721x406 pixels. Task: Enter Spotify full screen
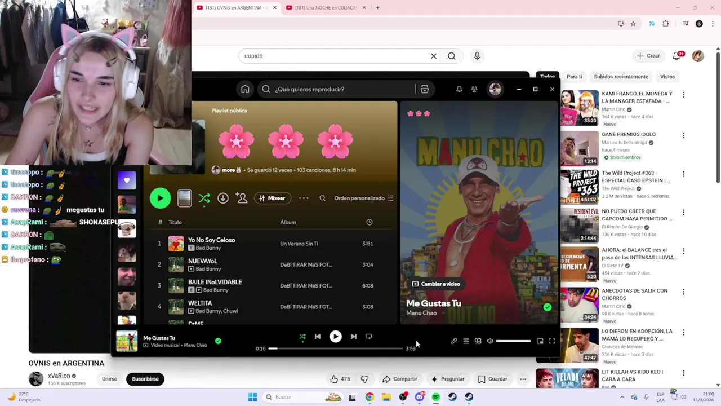tap(552, 341)
